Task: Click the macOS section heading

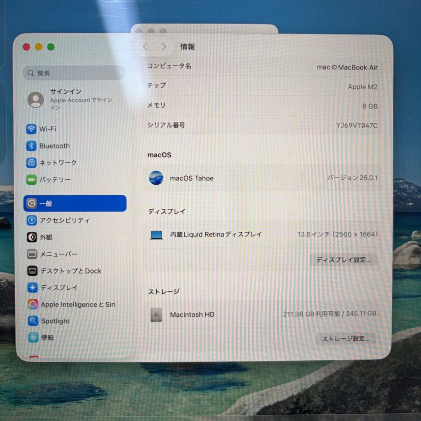Action: click(x=159, y=155)
